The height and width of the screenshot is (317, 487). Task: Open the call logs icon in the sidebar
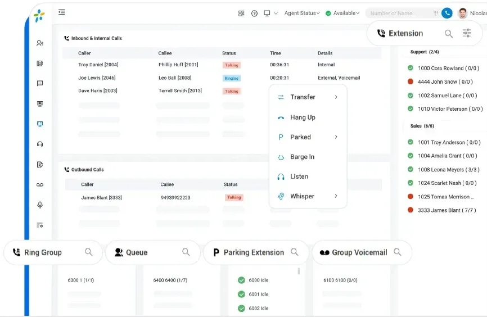point(40,64)
